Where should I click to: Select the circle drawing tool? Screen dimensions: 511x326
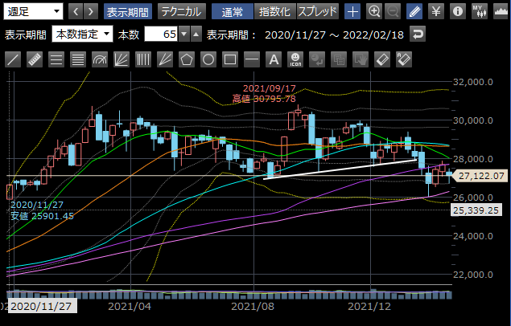208,59
